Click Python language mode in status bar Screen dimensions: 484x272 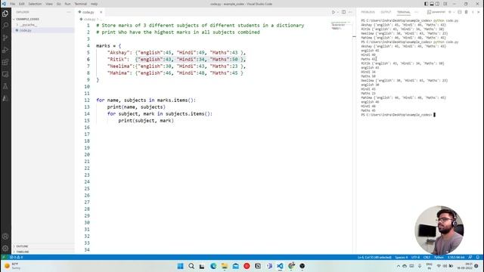point(439,257)
